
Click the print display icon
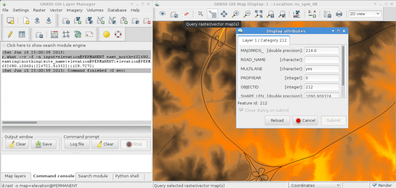coord(339,14)
